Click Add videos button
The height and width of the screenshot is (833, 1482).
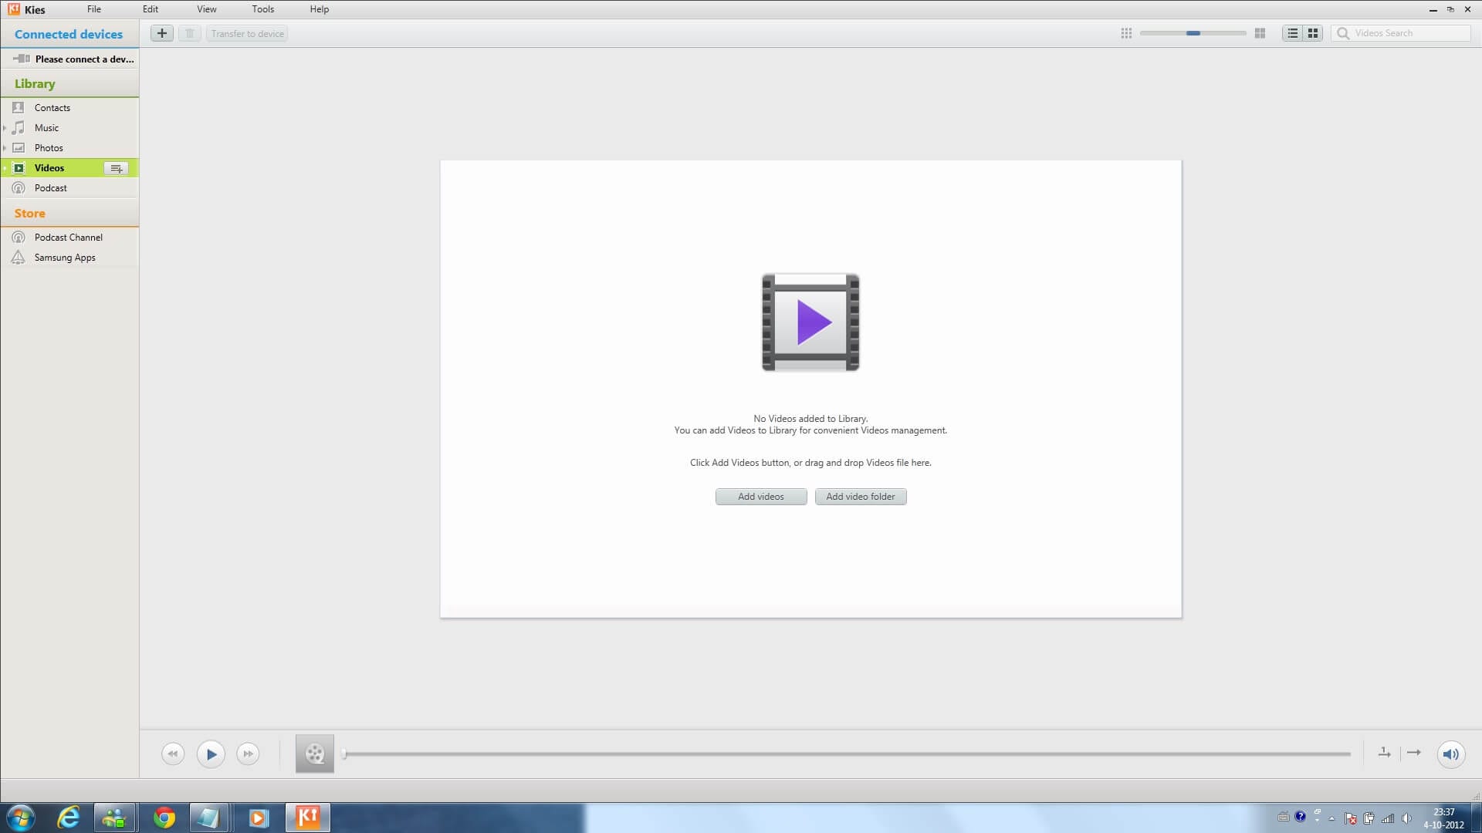pos(760,497)
